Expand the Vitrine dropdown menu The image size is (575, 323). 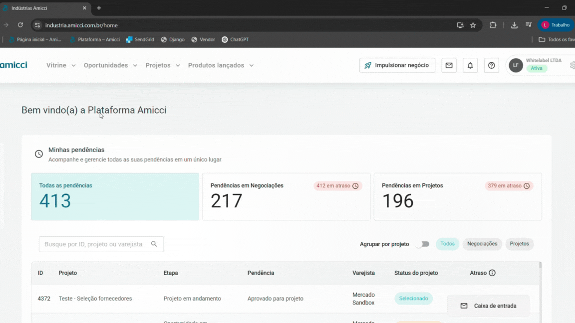(x=61, y=65)
